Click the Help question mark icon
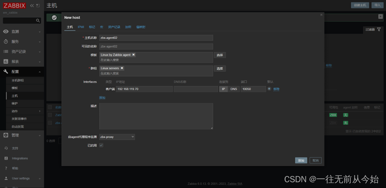The image size is (386, 188). point(6,168)
